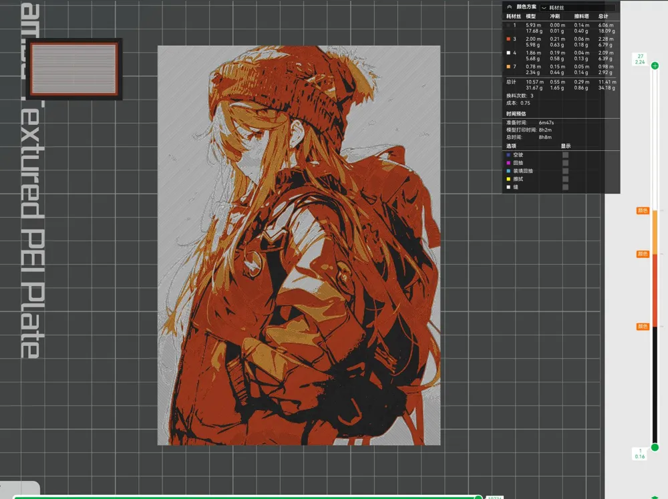The width and height of the screenshot is (668, 499).
Task: Click the 模型 column header
Action: coord(530,16)
